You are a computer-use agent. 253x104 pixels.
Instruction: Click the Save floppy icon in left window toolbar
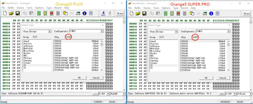click(x=18, y=13)
